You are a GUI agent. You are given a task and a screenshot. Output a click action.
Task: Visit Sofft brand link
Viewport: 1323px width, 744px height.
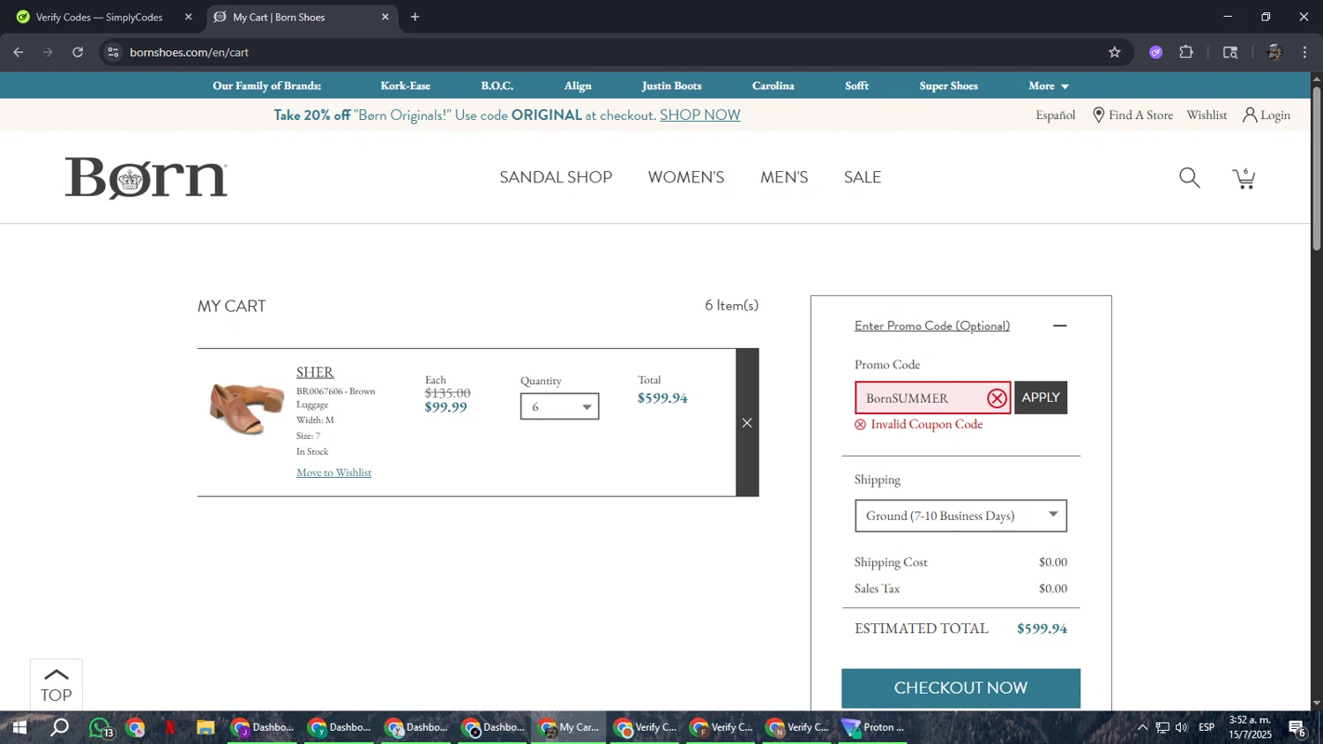[x=856, y=86]
